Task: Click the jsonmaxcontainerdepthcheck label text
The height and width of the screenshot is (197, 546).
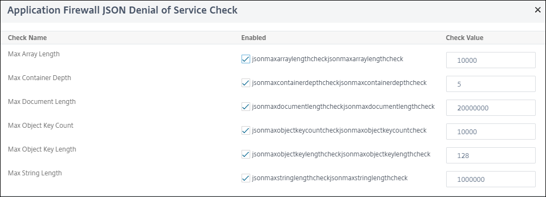Action: tap(339, 83)
